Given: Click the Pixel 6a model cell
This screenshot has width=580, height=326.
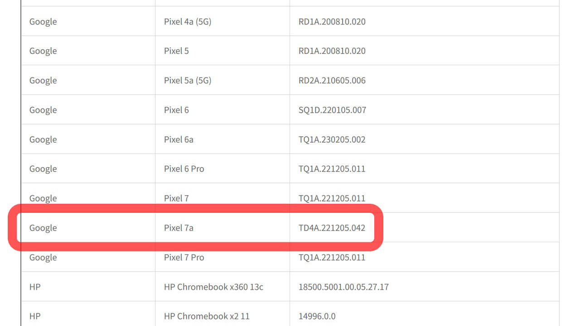Looking at the screenshot, I should click(x=179, y=139).
